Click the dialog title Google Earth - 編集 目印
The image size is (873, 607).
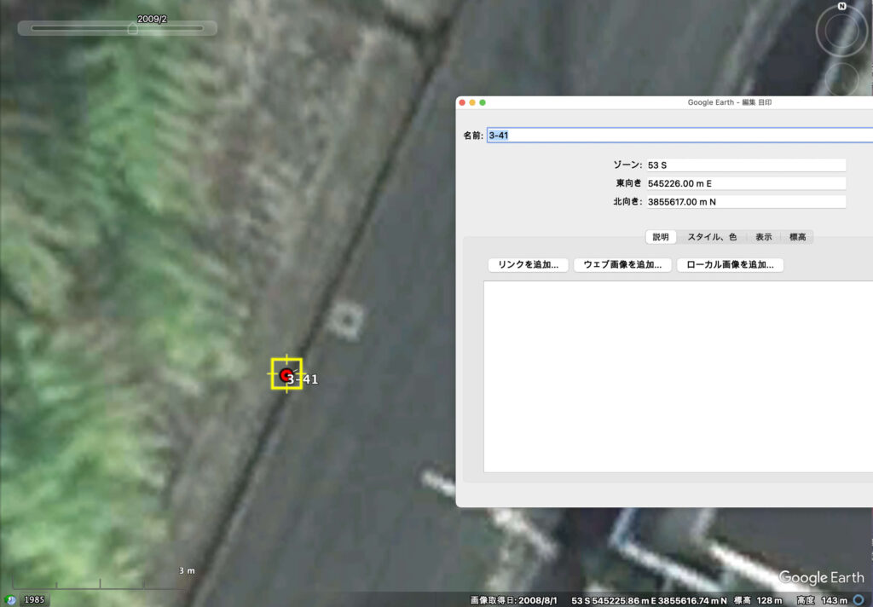(x=730, y=102)
